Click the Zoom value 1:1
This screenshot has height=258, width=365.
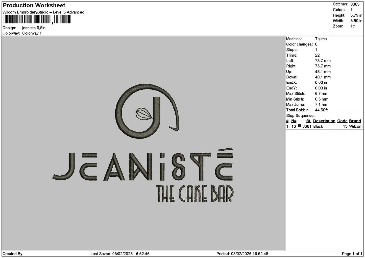pos(353,26)
